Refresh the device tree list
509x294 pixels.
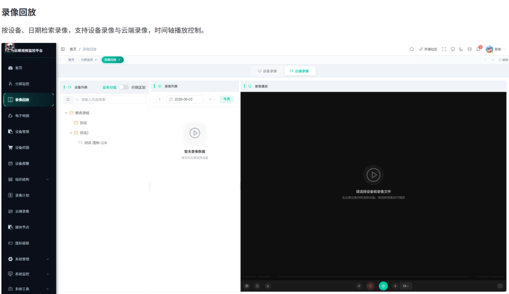pyautogui.click(x=68, y=100)
